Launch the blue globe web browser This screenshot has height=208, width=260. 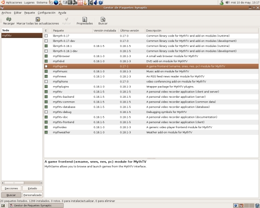tap(56, 2)
